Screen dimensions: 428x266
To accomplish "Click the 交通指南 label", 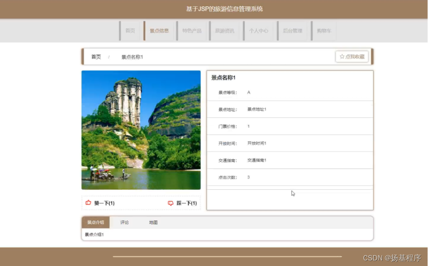I will pyautogui.click(x=228, y=161).
